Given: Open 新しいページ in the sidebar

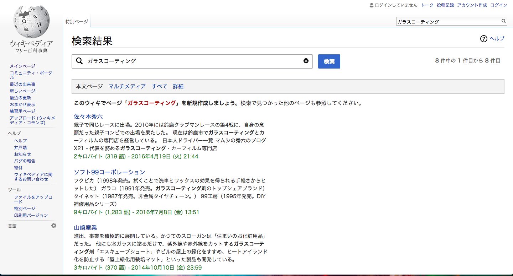Looking at the screenshot, I should click(22, 91).
